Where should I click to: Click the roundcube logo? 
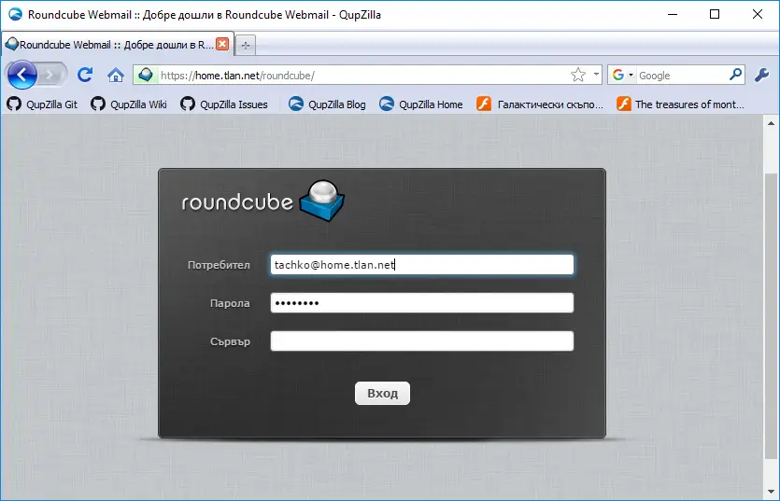coord(263,201)
